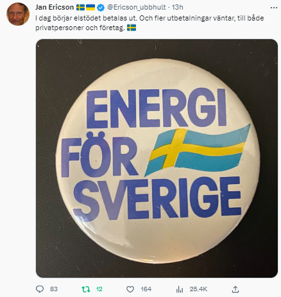
Task: Click the 12 retweets count
Action: [x=99, y=289]
